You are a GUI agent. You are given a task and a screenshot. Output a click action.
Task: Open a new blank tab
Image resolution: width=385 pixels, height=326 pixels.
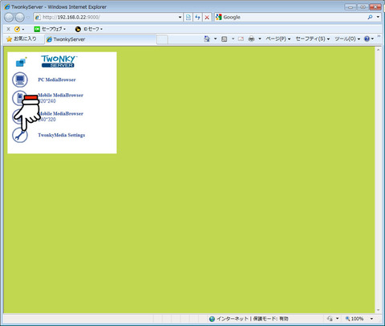pos(162,39)
